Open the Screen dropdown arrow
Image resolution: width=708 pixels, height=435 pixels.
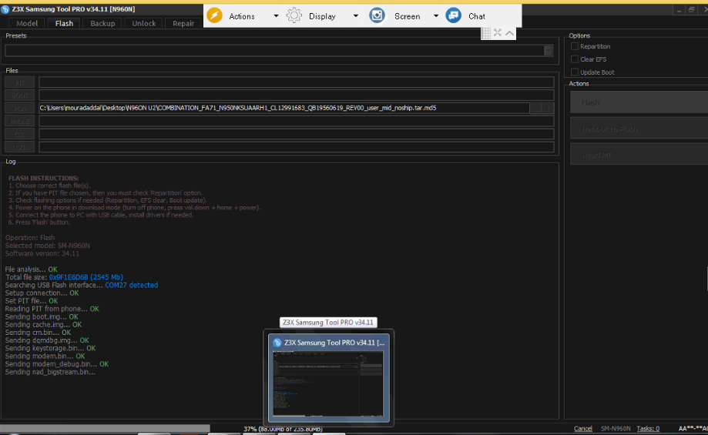pos(436,16)
